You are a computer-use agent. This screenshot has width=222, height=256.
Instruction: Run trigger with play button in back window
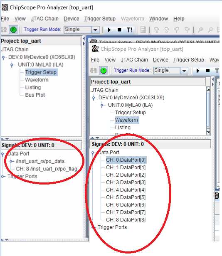click(109, 30)
